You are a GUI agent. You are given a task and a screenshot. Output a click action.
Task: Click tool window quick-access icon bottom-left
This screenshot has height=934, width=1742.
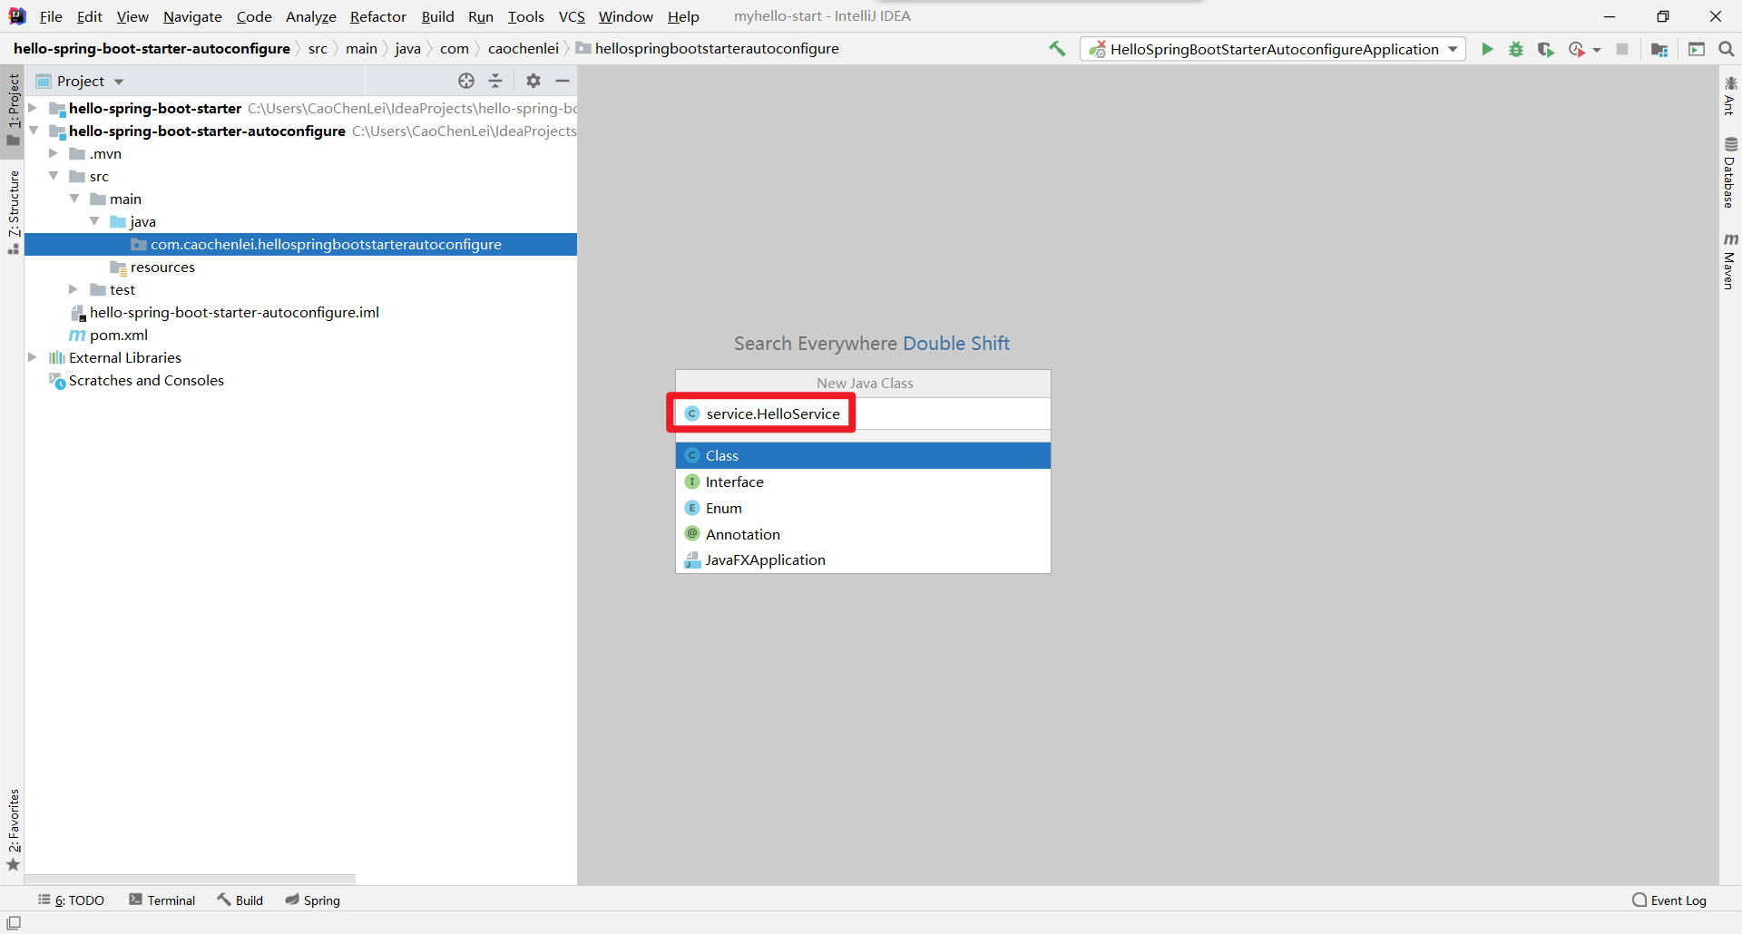point(14,922)
